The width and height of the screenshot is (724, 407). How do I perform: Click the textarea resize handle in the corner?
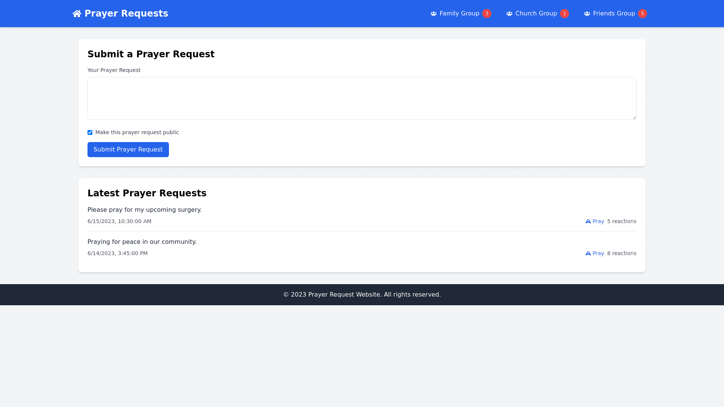(x=634, y=118)
